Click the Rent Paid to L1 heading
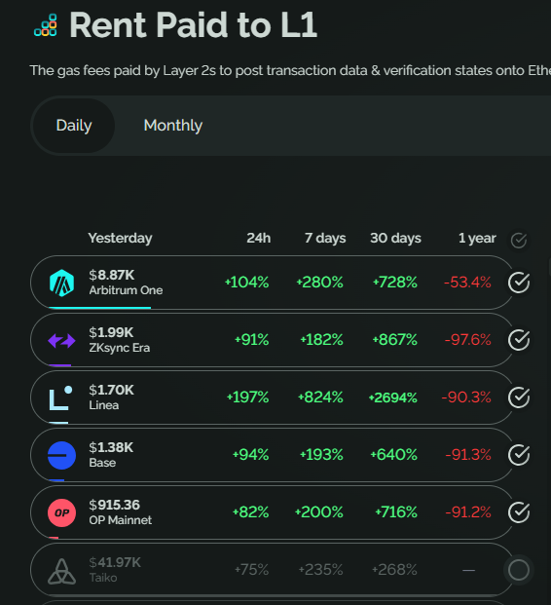 [193, 25]
